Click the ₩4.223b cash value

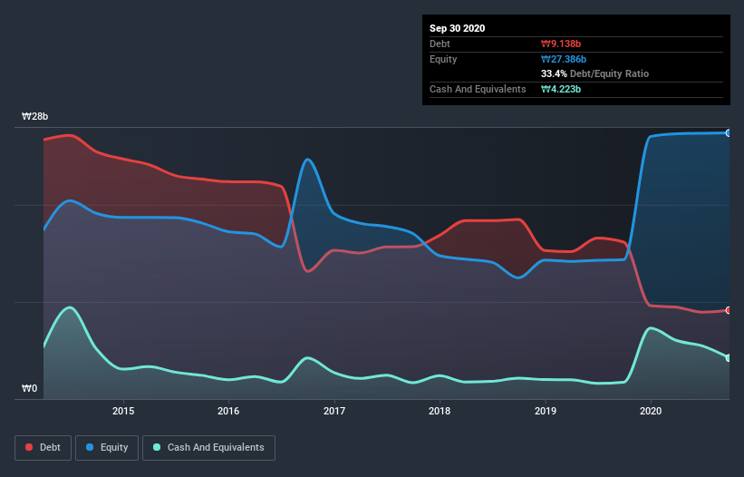point(561,89)
